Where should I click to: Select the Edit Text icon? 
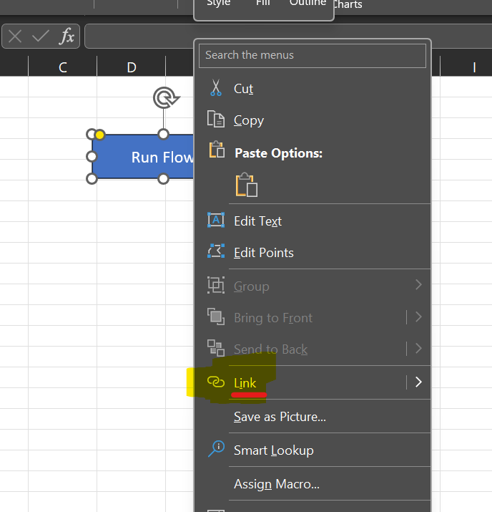tap(215, 221)
